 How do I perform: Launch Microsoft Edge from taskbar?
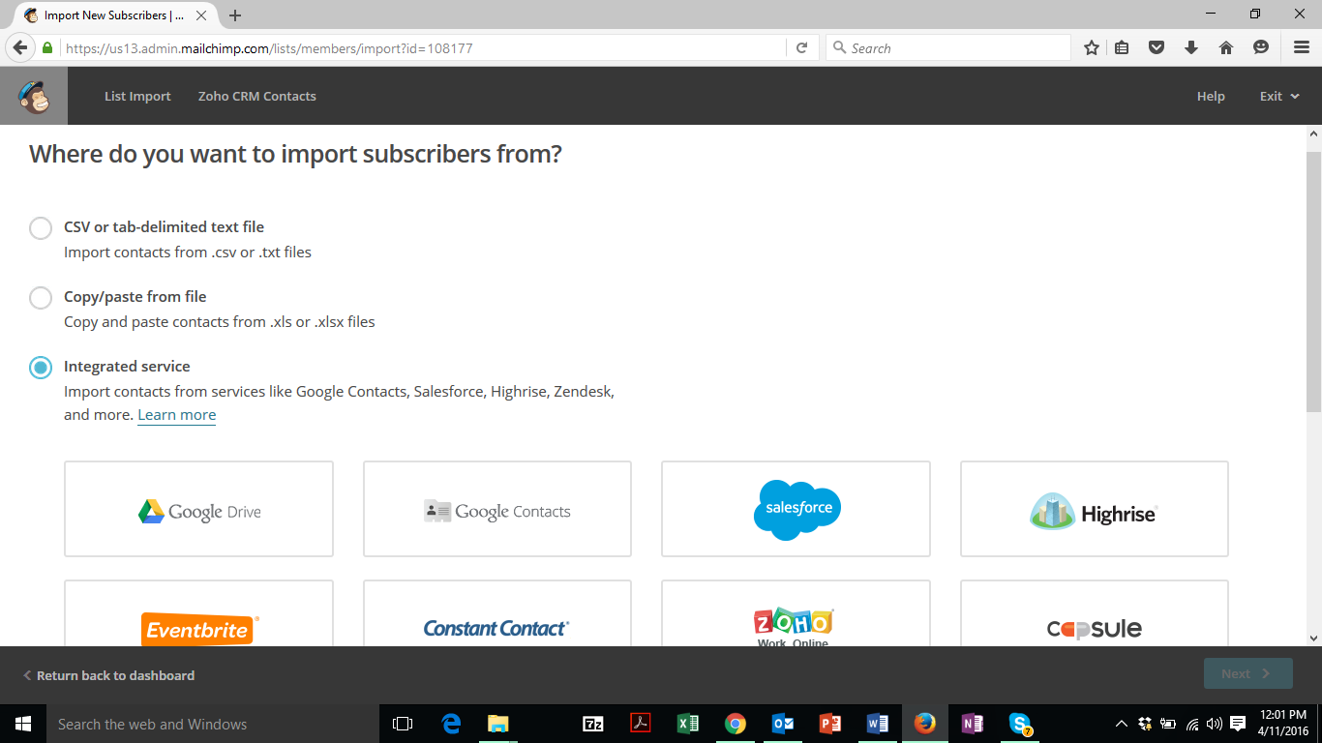(x=451, y=724)
